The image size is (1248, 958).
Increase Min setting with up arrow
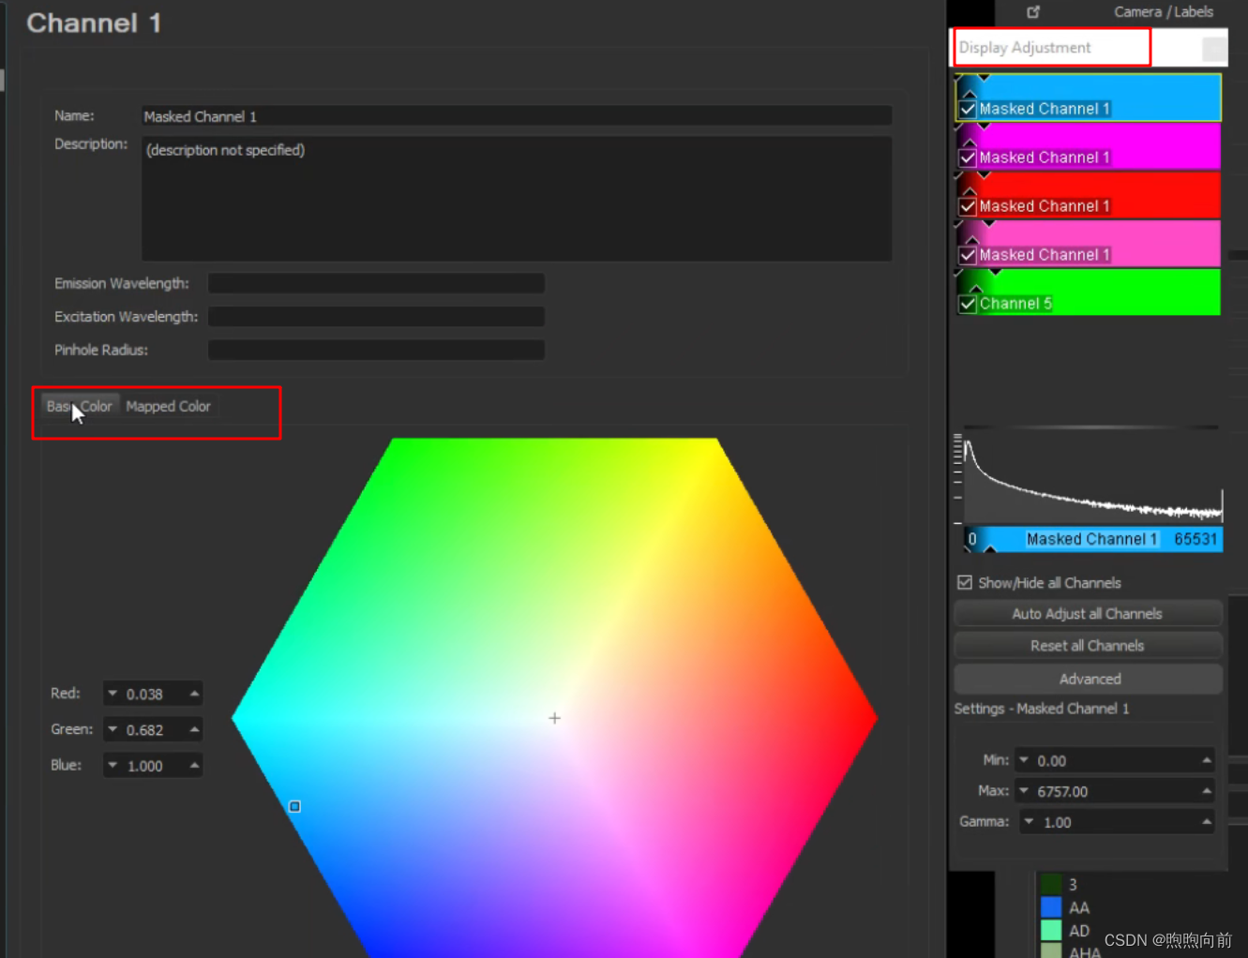pyautogui.click(x=1207, y=760)
